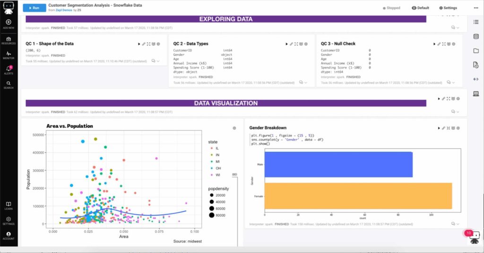Screen dimensions: 484x253
Task: Expand comments chevron in QC 3 paragraph
Action: coord(453,82)
